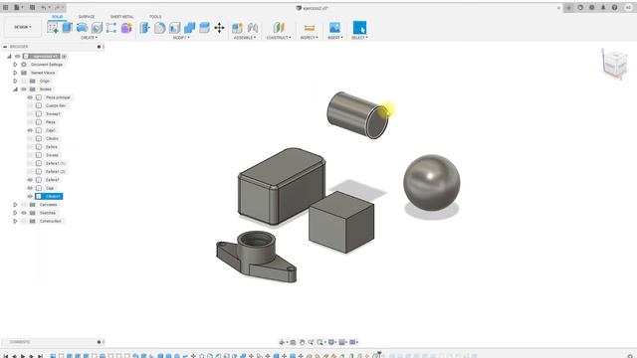
Task: Open the Insert menu
Action: point(335,38)
